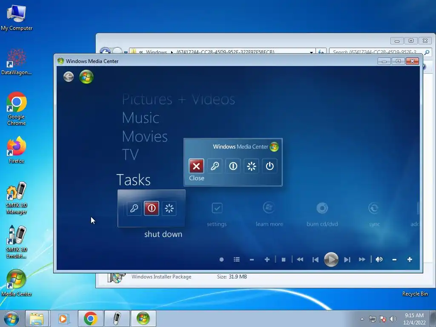Click the sleep power icon in popup

click(x=270, y=166)
